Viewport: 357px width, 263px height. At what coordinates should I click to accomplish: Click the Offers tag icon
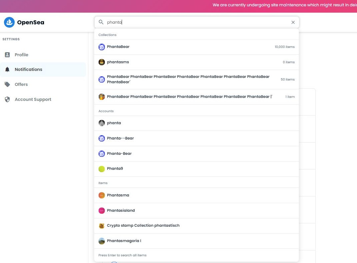point(7,84)
